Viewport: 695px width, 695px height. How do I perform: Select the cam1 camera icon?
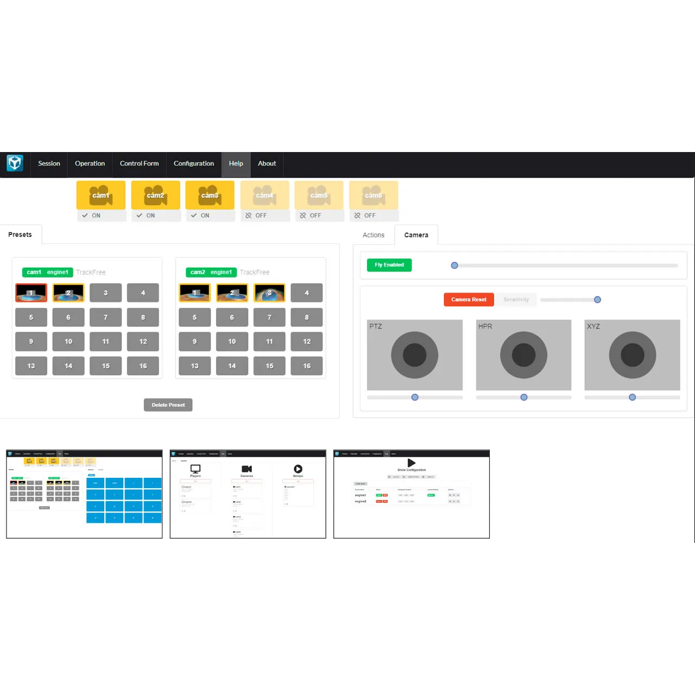101,195
